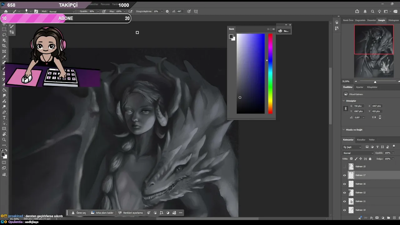Lock transparent pixels
This screenshot has height=225, width=400.
(351, 159)
